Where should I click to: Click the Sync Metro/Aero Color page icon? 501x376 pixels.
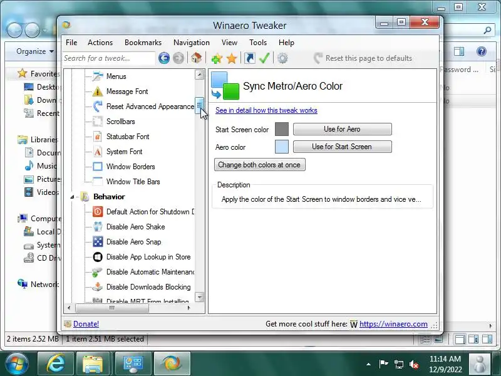tap(225, 86)
